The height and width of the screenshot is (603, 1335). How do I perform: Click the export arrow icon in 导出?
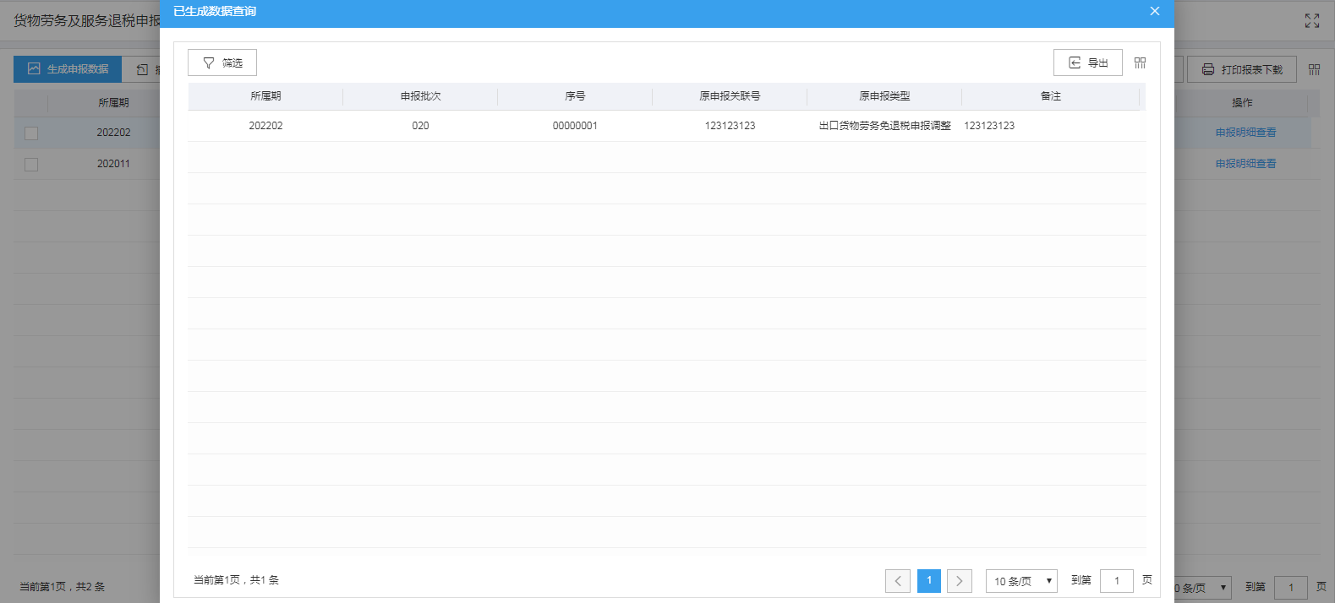coord(1075,63)
